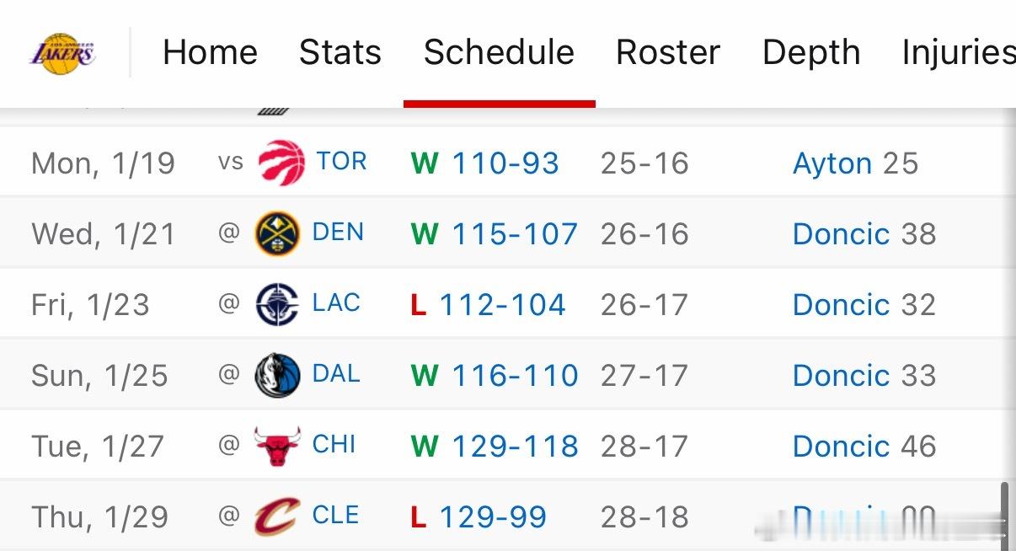The image size is (1016, 551).
Task: Switch to the Stats tab
Action: [x=340, y=52]
